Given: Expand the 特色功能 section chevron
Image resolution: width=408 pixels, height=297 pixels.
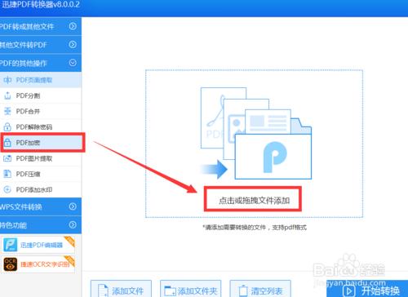Looking at the screenshot, I should (x=73, y=224).
